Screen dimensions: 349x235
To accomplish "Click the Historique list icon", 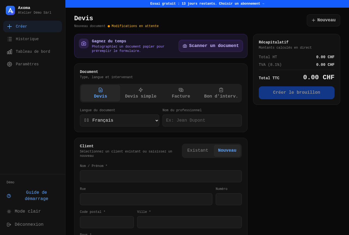I will coord(10,39).
